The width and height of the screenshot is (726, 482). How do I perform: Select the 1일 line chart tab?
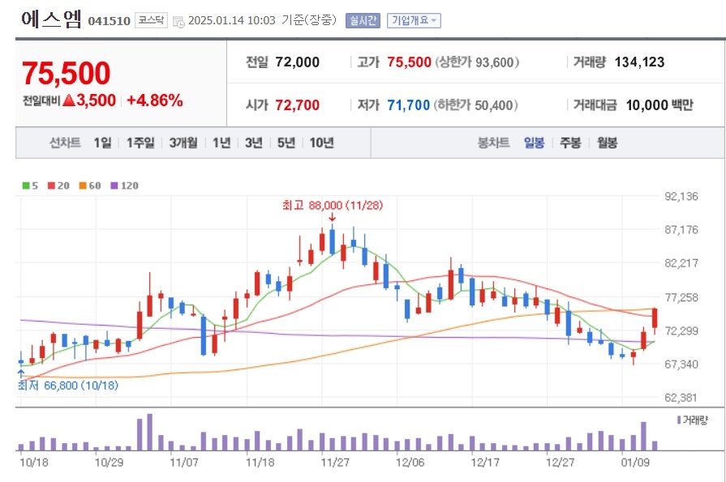(x=102, y=143)
